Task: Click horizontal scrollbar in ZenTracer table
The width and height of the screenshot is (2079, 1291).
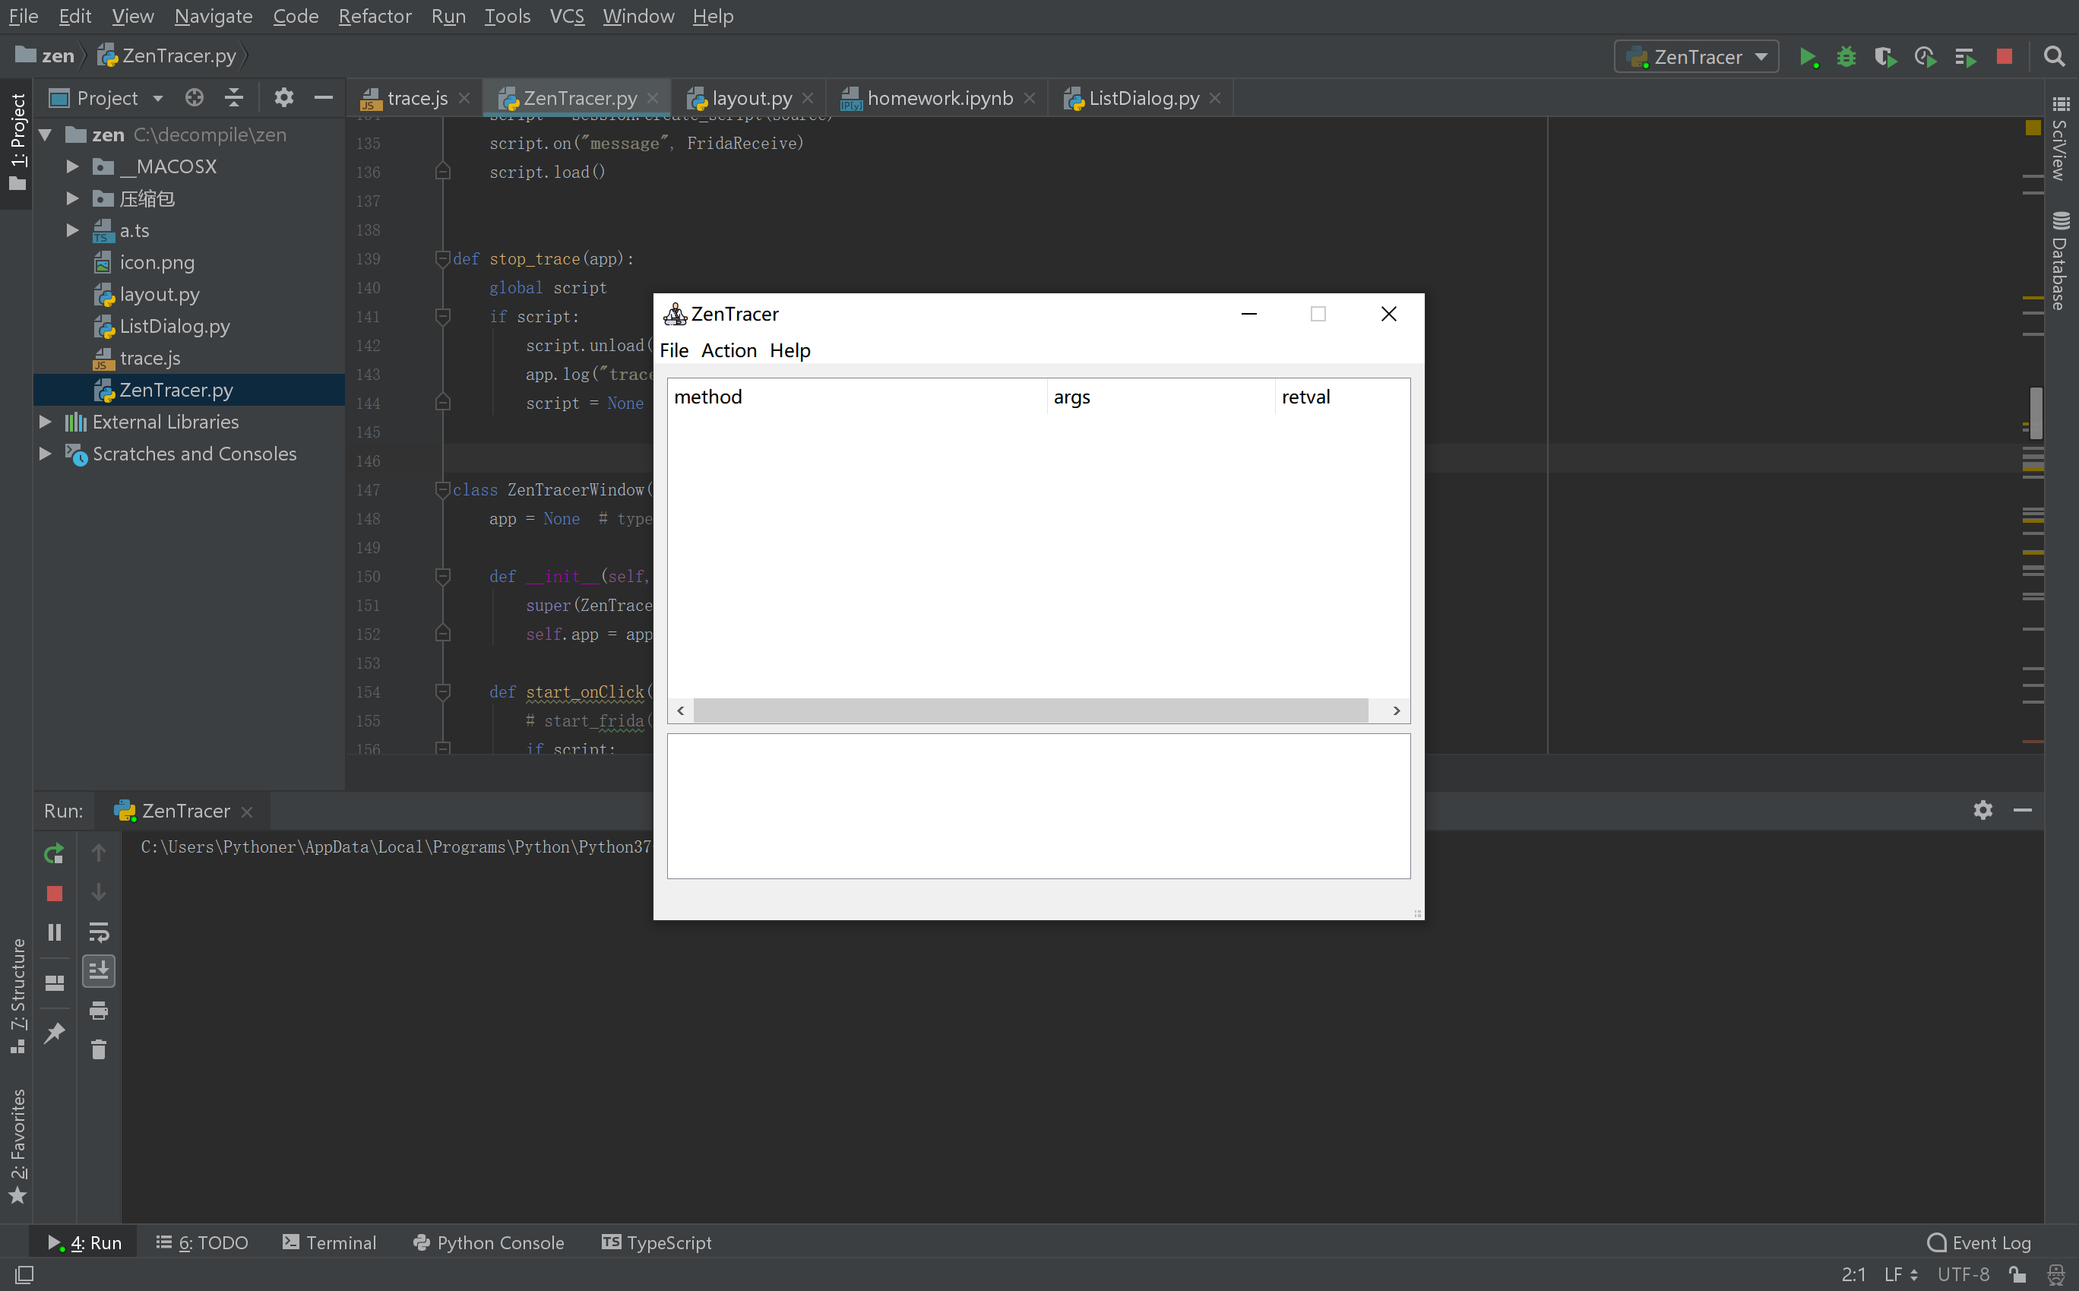Action: [1030, 710]
